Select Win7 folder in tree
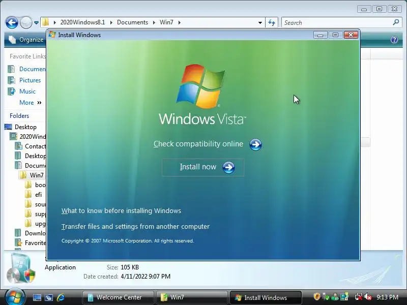 tap(32, 175)
